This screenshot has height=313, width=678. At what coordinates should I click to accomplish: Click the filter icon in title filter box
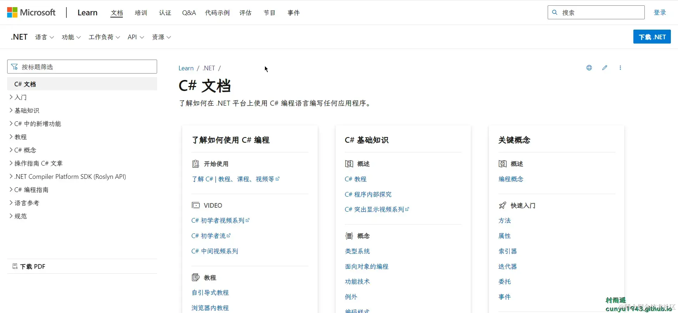(x=14, y=67)
